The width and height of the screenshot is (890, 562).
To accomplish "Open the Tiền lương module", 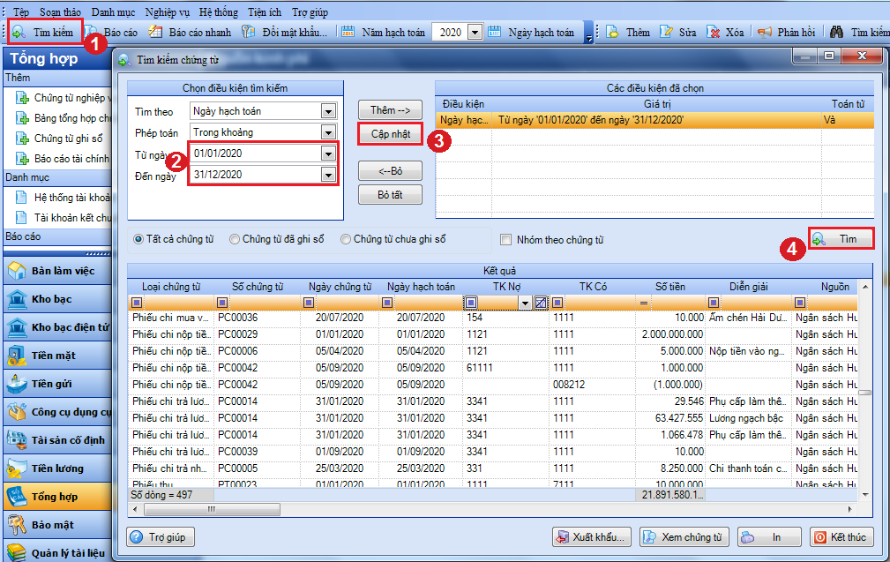I will [57, 468].
